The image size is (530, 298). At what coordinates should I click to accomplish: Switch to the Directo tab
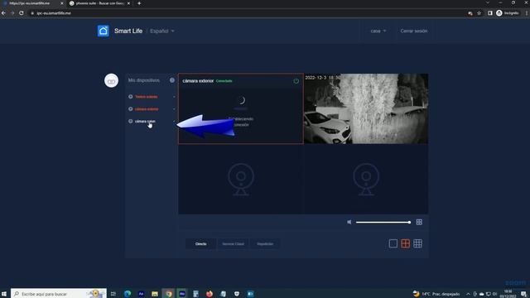tap(200, 243)
